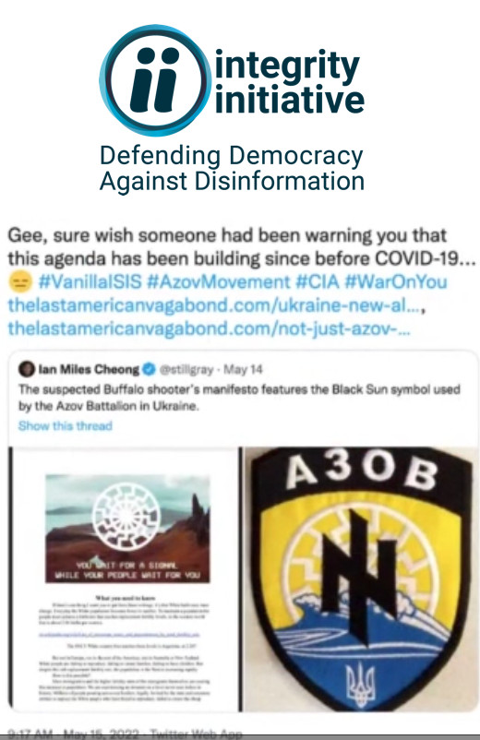Click the @stillgray handle
This screenshot has width=480, height=740.
point(186,369)
